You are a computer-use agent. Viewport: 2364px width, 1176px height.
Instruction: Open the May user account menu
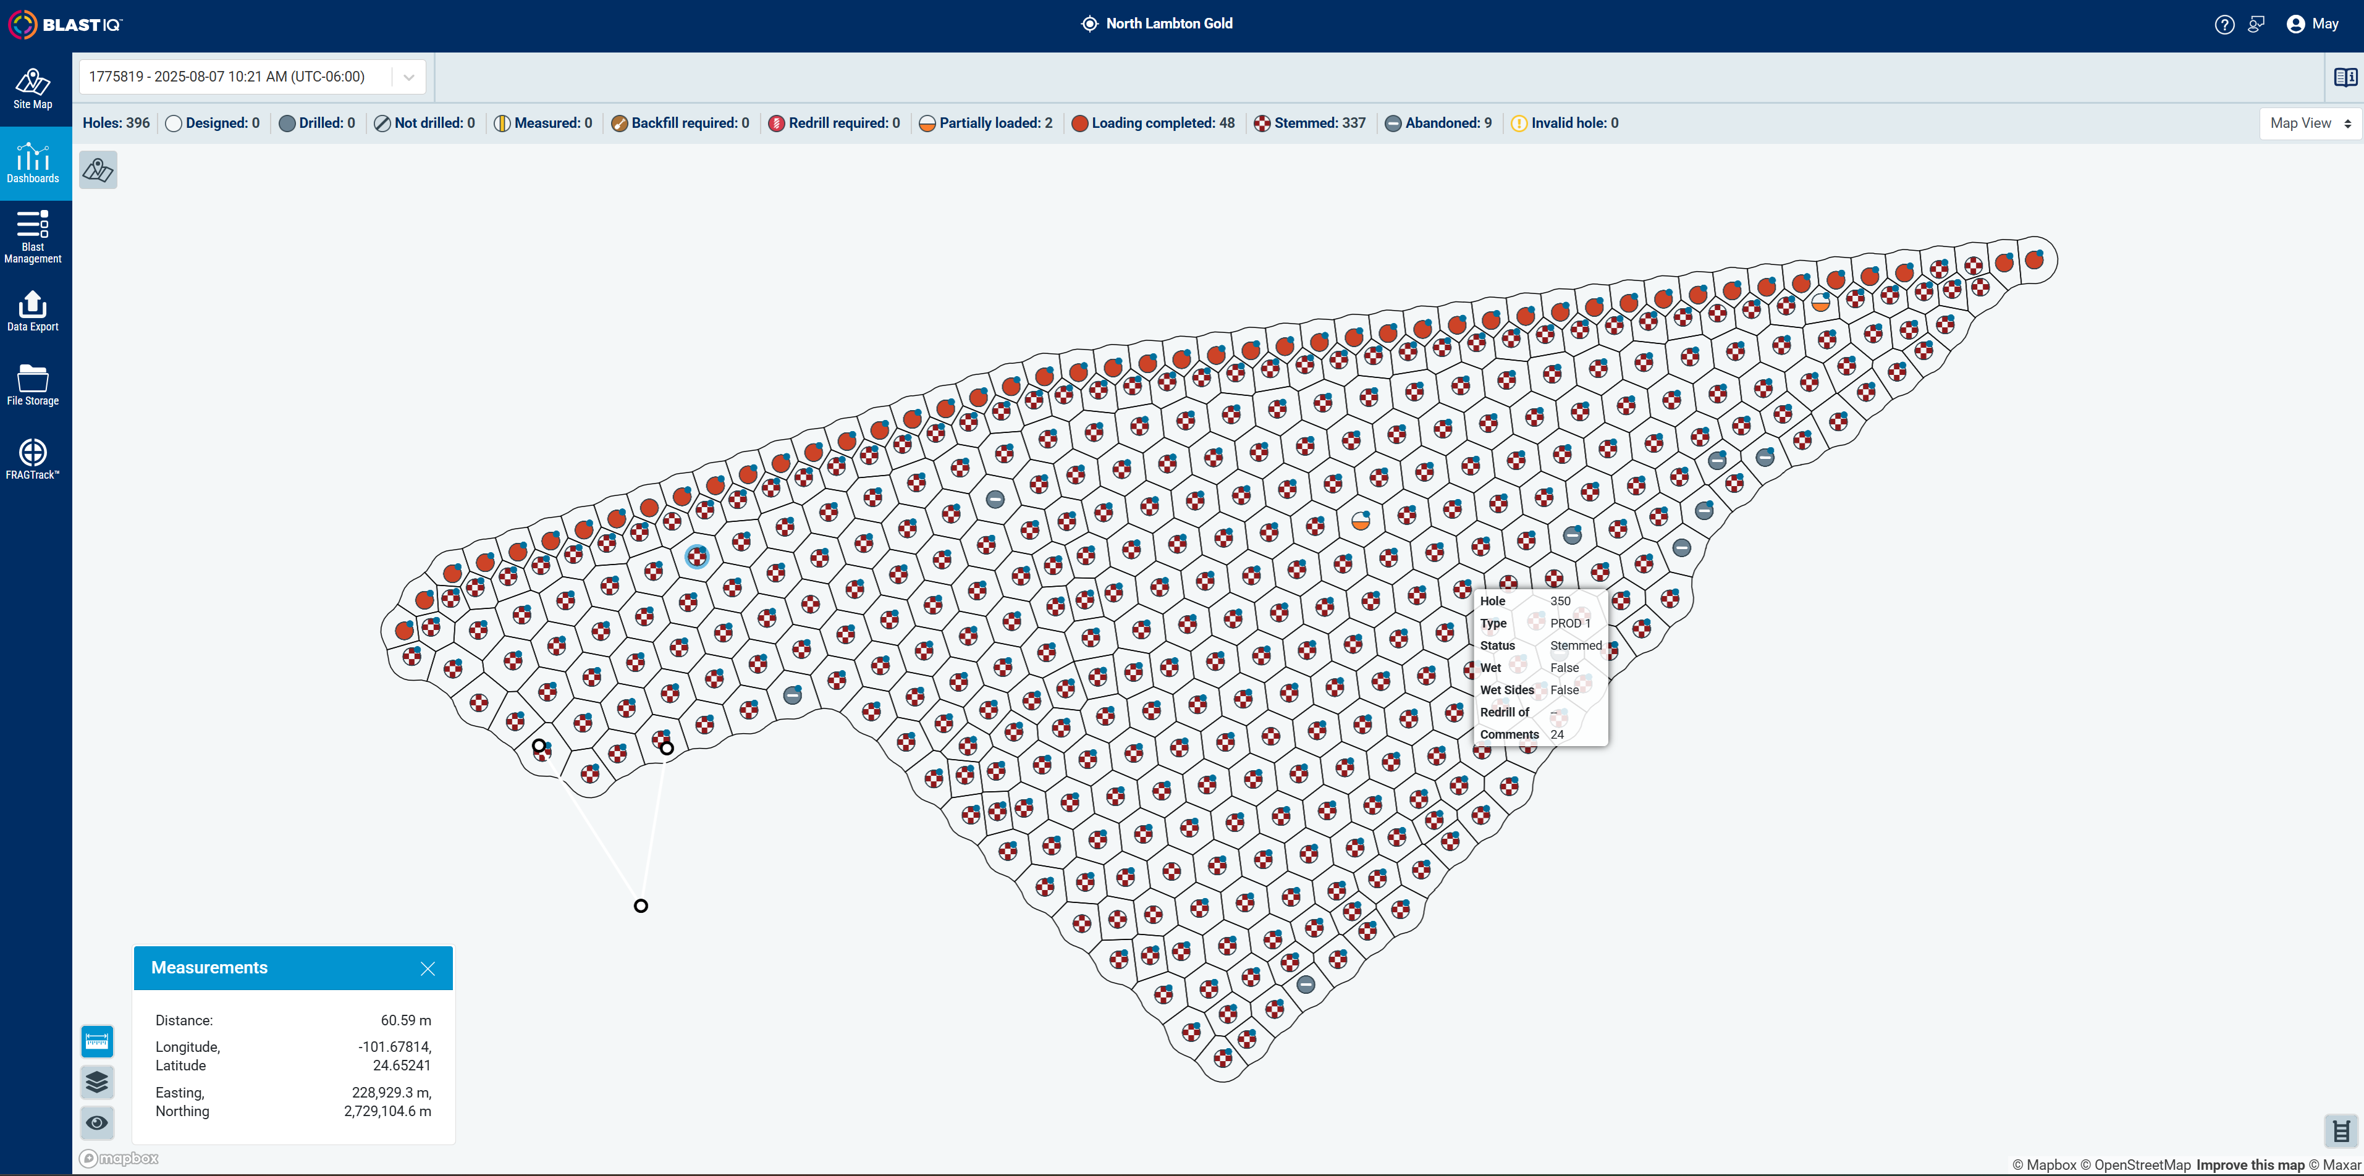tap(2311, 25)
